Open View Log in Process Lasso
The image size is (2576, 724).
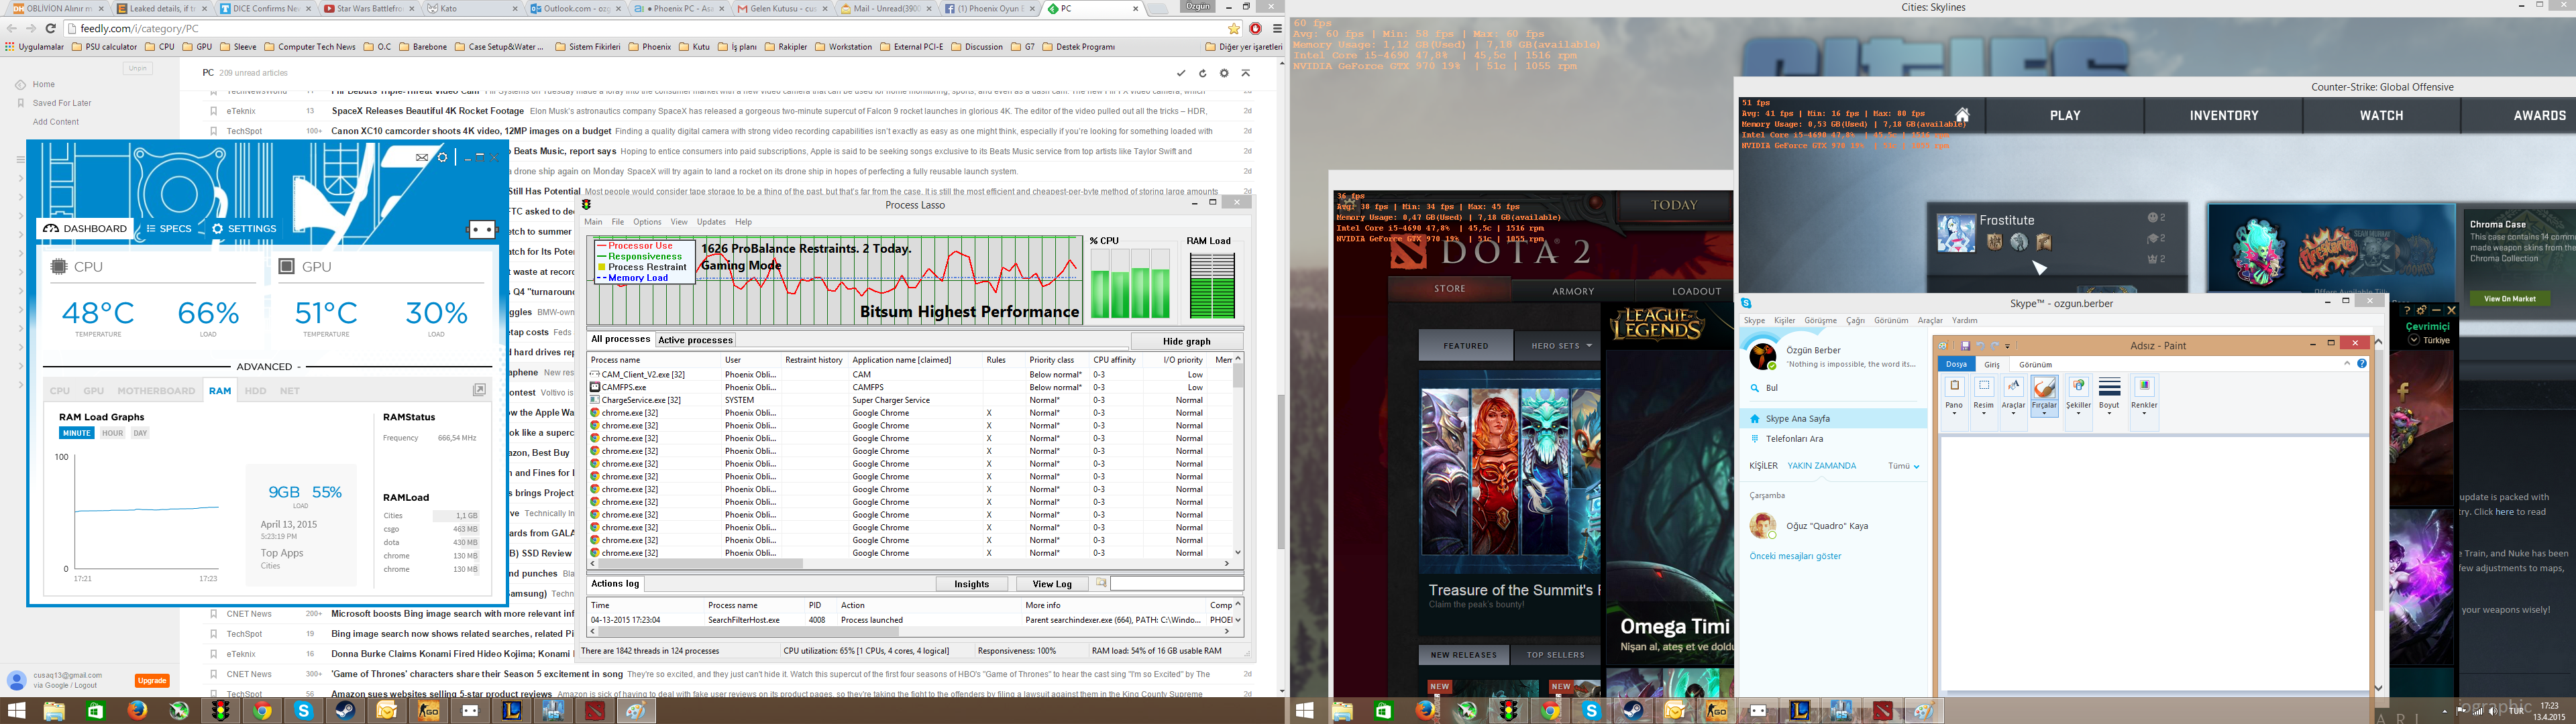pos(1052,584)
